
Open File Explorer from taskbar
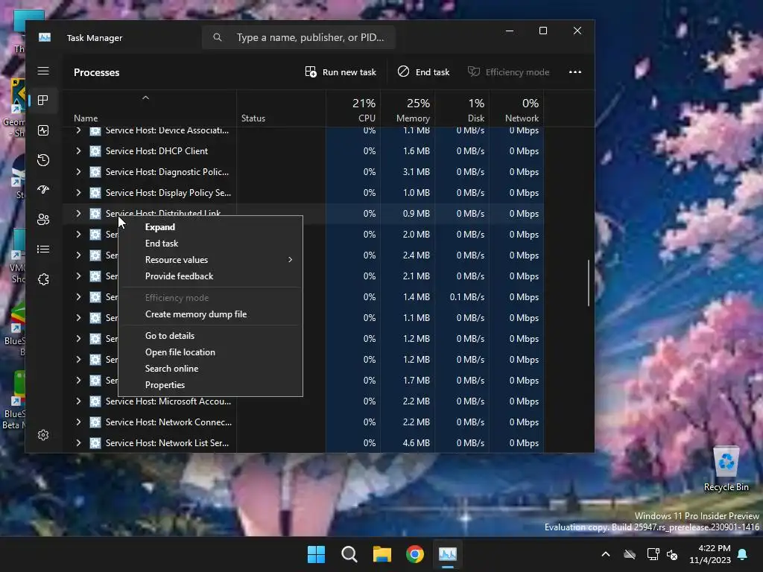click(x=382, y=554)
